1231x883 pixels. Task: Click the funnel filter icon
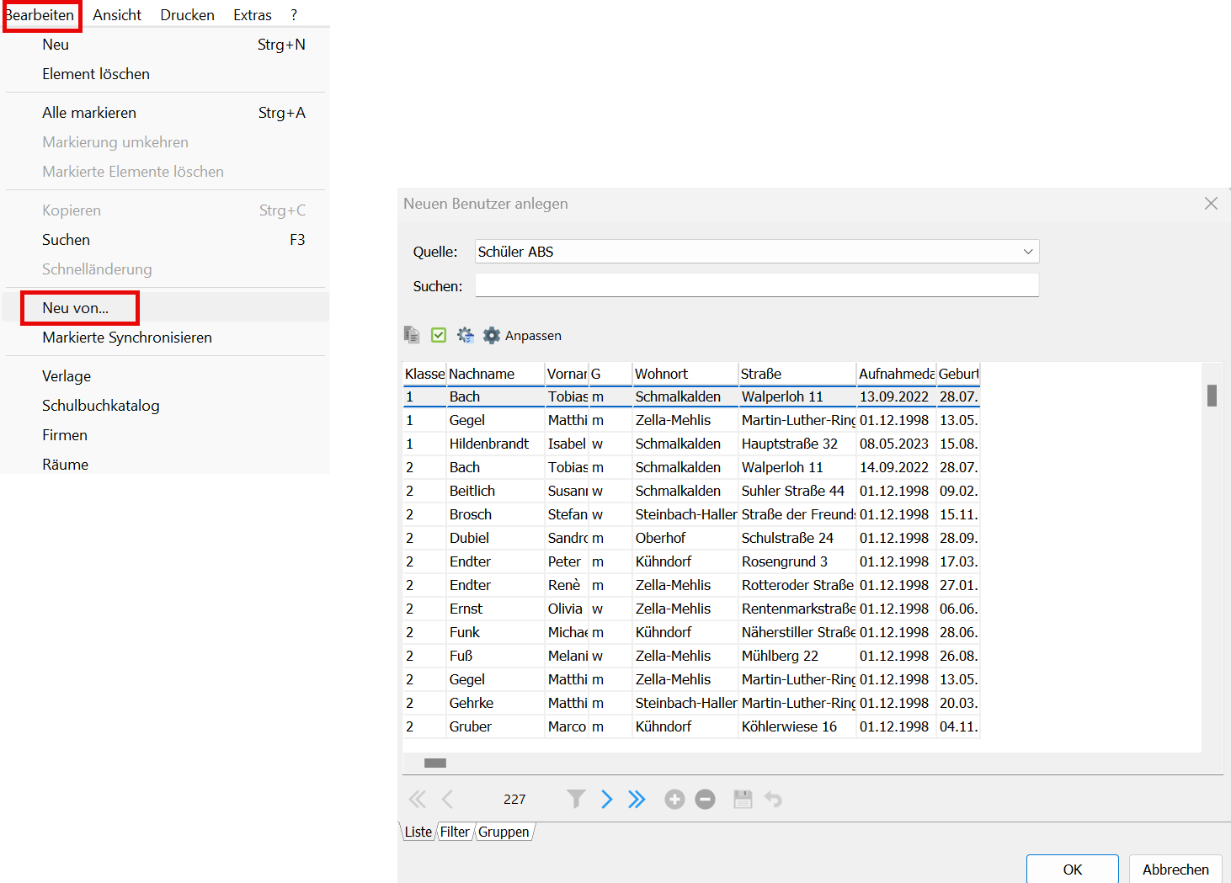tap(576, 799)
